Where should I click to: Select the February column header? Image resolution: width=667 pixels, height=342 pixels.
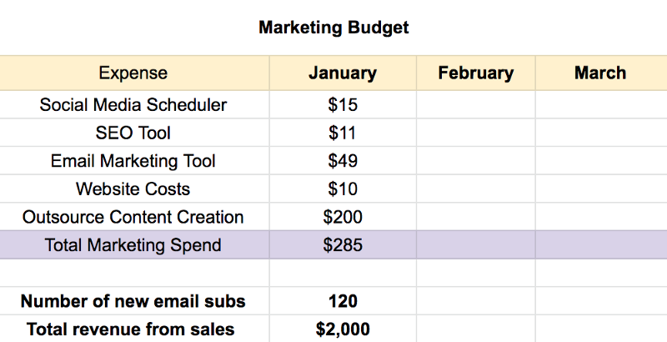coord(476,73)
